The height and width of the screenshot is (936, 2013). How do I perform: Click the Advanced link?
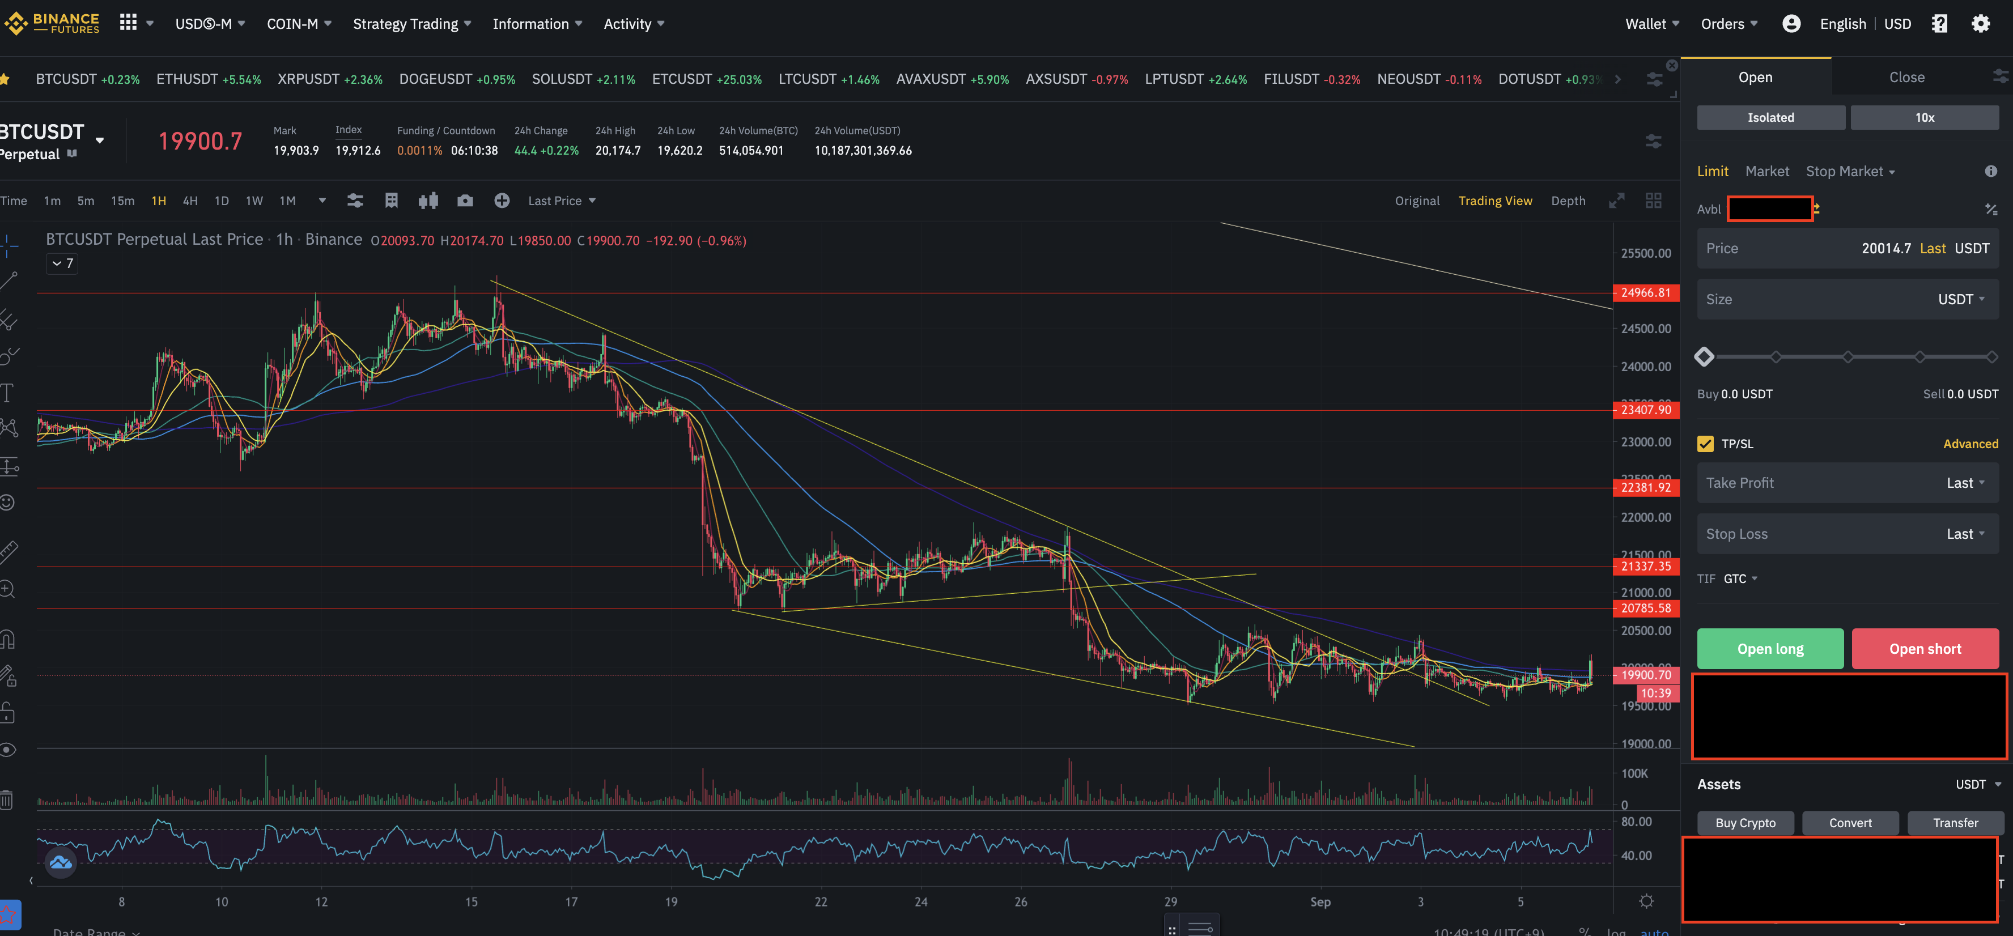pos(1970,444)
